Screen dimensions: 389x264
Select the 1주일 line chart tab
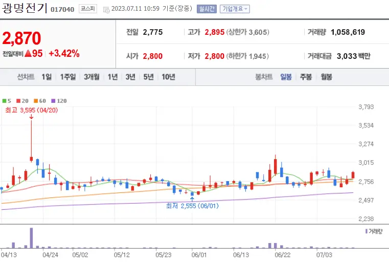click(67, 77)
